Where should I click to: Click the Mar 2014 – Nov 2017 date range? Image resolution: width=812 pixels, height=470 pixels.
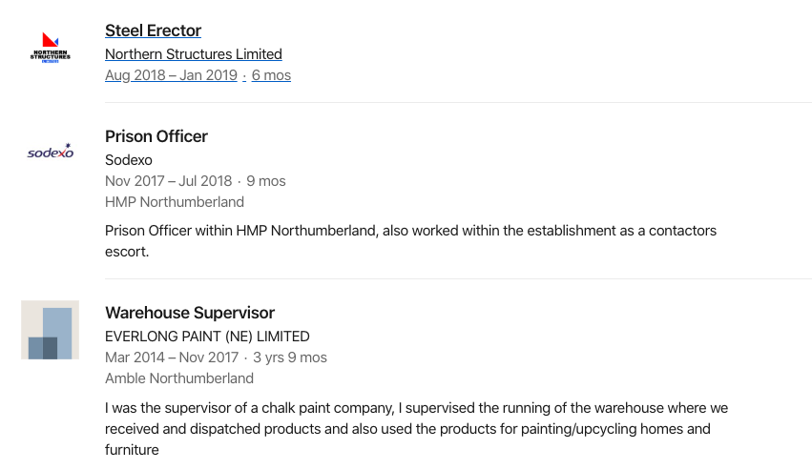click(x=172, y=358)
